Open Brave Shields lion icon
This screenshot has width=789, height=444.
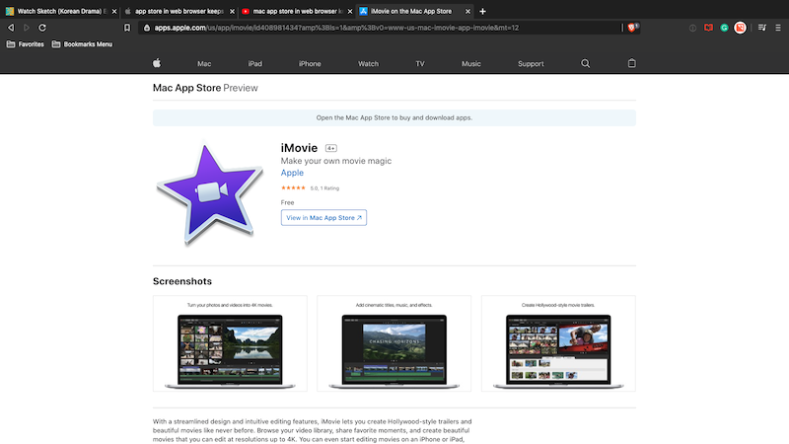632,28
